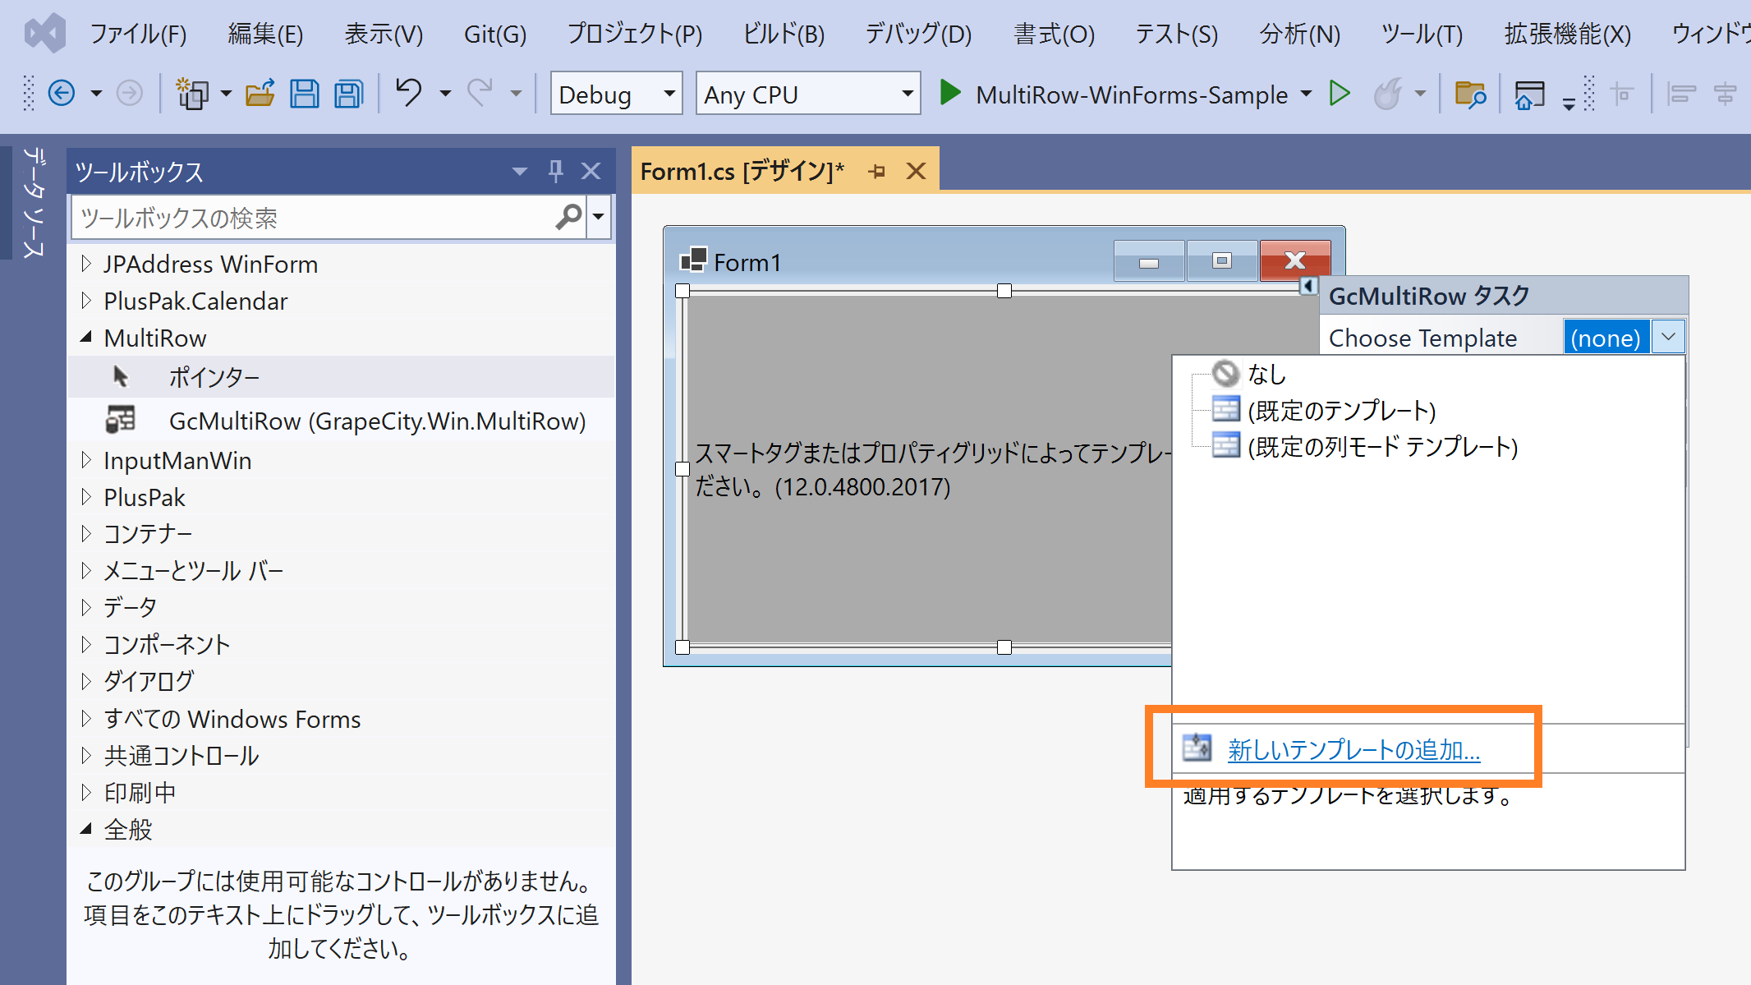Image resolution: width=1751 pixels, height=985 pixels.
Task: Open the undo history dropdown arrow
Action: coord(445,94)
